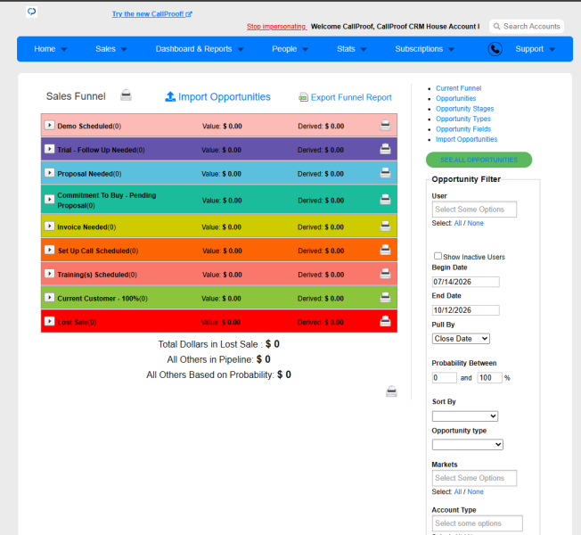581x535 pixels.
Task: Print the Lost Sale stage
Action: tap(385, 321)
